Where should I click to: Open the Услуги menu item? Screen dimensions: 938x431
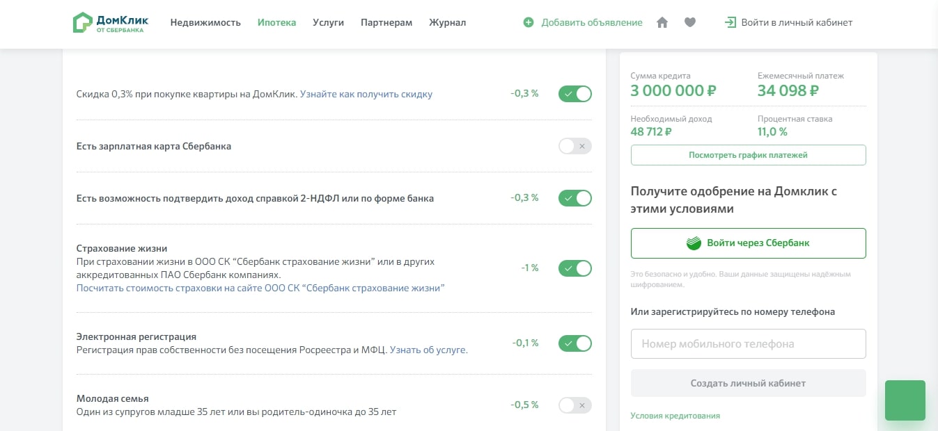[x=328, y=22]
